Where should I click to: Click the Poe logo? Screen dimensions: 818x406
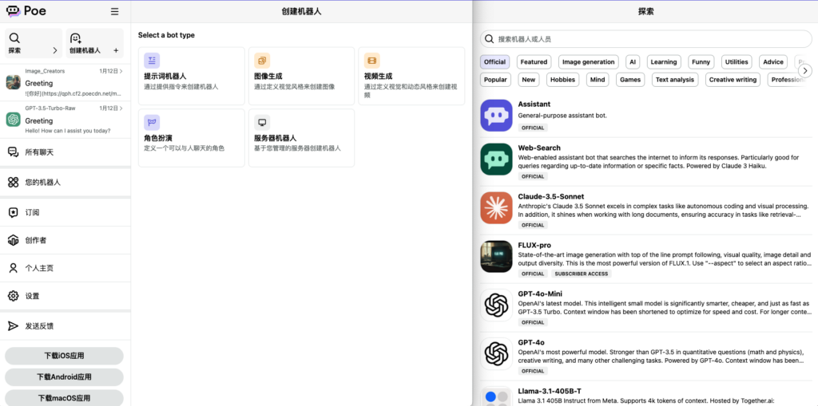tap(26, 11)
